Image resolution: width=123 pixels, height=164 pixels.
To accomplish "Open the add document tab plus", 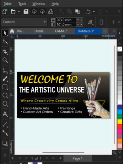I will pyautogui.click(x=105, y=31).
